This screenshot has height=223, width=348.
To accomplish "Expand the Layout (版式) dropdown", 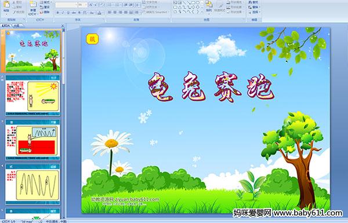I will [45, 2].
